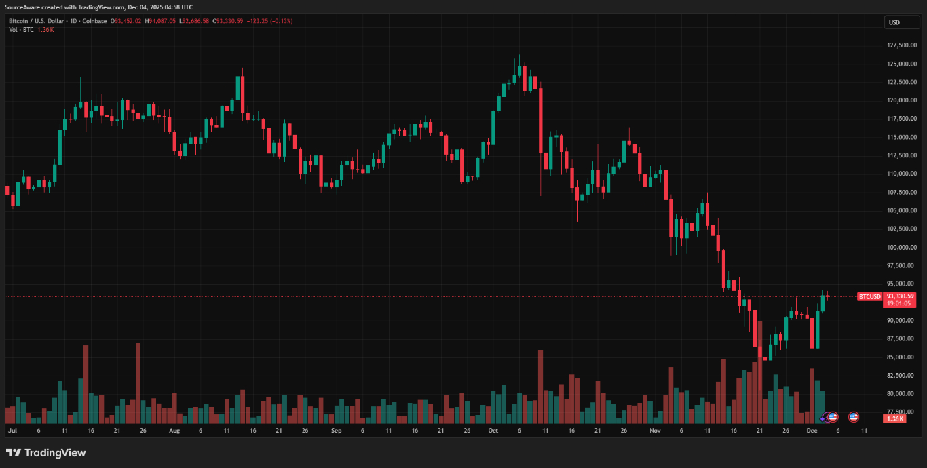Click the Aug label on time axis
Image resolution: width=927 pixels, height=468 pixels.
[174, 431]
